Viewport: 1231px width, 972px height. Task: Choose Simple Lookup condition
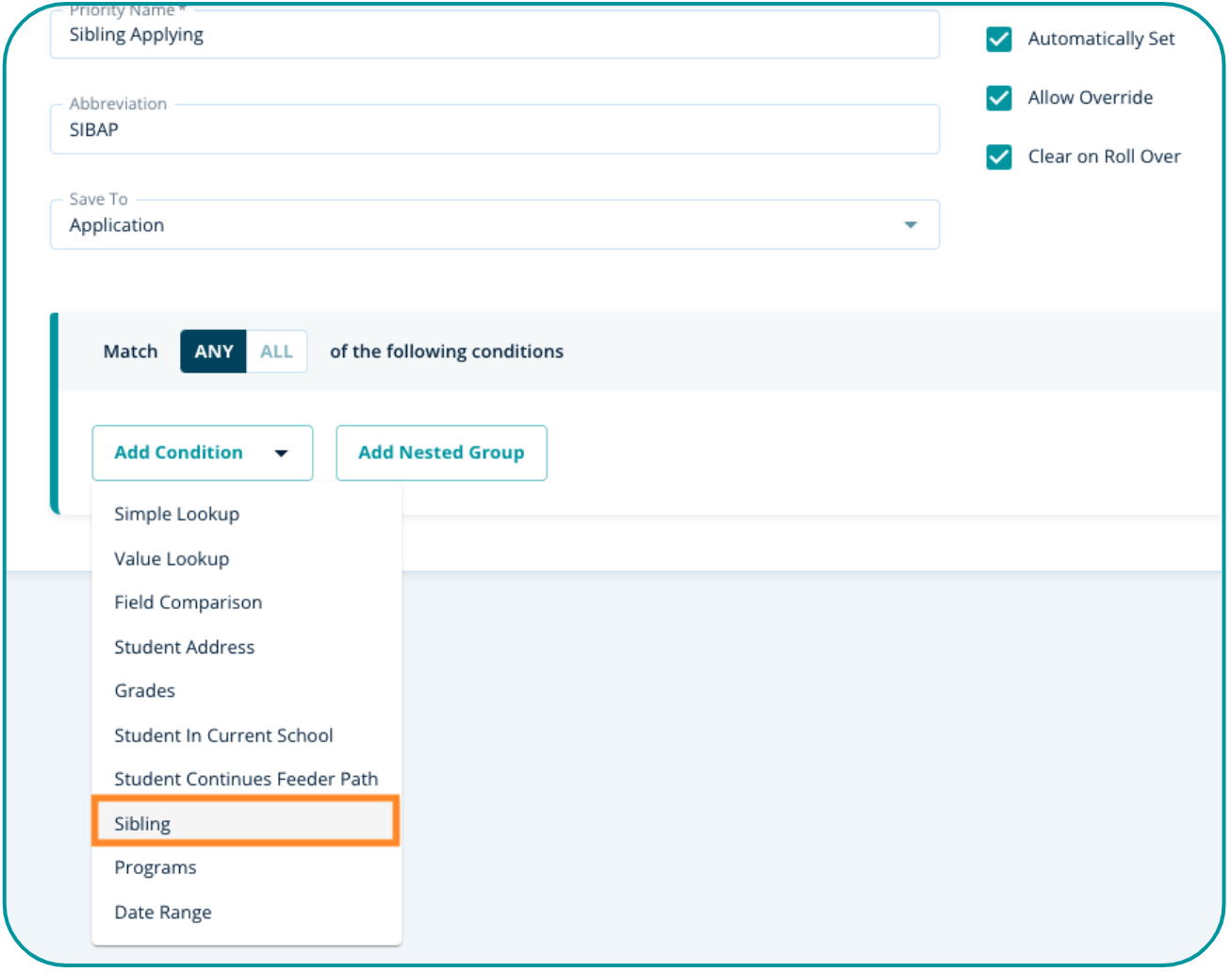176,515
